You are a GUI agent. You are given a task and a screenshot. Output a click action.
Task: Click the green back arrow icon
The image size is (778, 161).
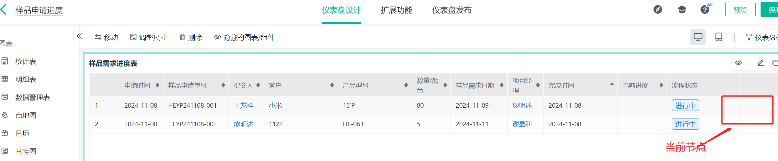pyautogui.click(x=4, y=9)
